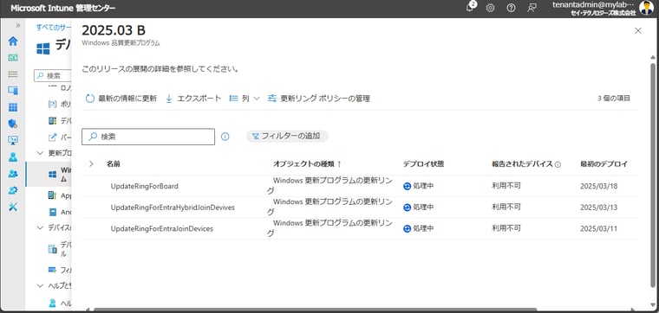Click horizontal scrollbar at panel bottom

[315, 310]
